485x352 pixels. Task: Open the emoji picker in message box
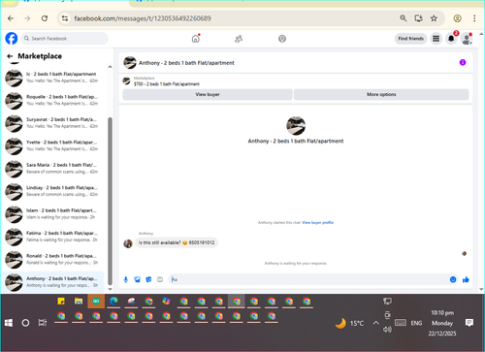pos(453,279)
